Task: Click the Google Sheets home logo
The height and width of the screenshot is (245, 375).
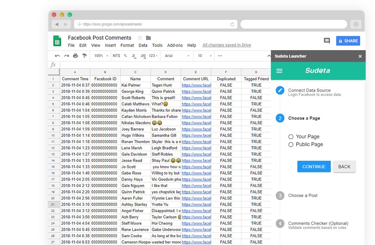Action: click(x=57, y=41)
